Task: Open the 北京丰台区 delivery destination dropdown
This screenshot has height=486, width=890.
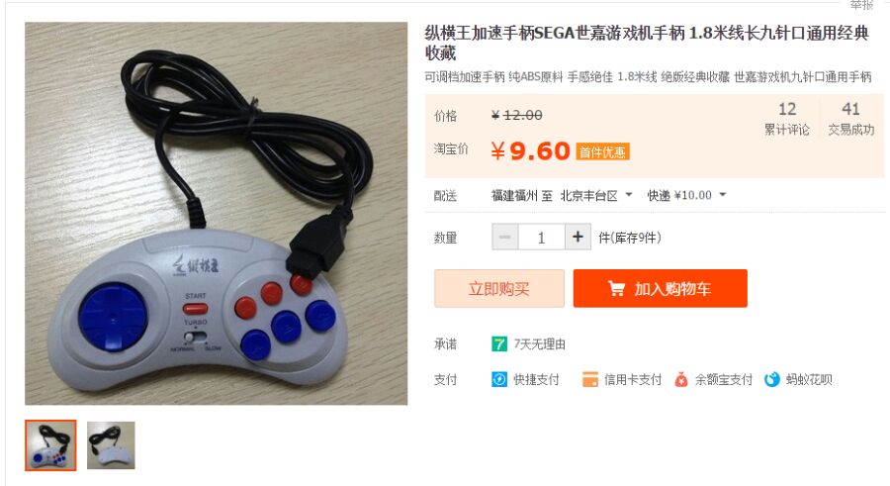Action: (x=596, y=196)
